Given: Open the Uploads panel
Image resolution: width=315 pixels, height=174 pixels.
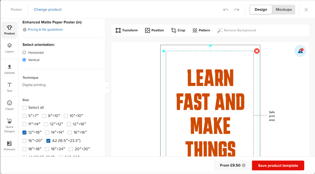Looking at the screenshot, I should tap(10, 69).
